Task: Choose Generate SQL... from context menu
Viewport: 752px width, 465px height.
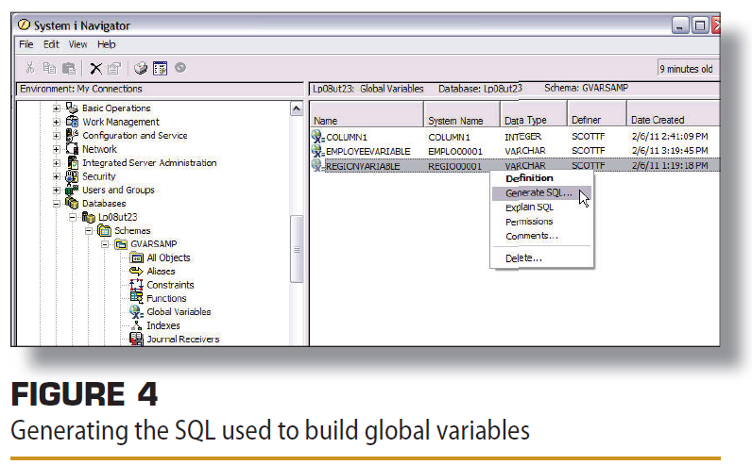Action: tap(541, 193)
